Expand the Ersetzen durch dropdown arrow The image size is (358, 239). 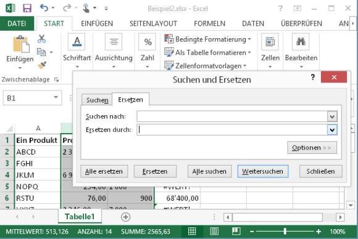pyautogui.click(x=332, y=130)
